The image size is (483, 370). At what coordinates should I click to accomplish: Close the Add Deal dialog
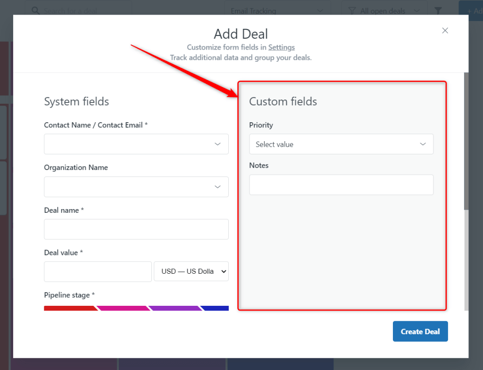point(445,30)
